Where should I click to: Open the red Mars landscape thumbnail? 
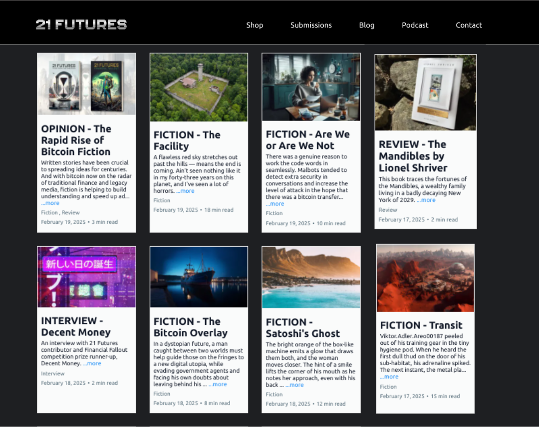pos(425,278)
